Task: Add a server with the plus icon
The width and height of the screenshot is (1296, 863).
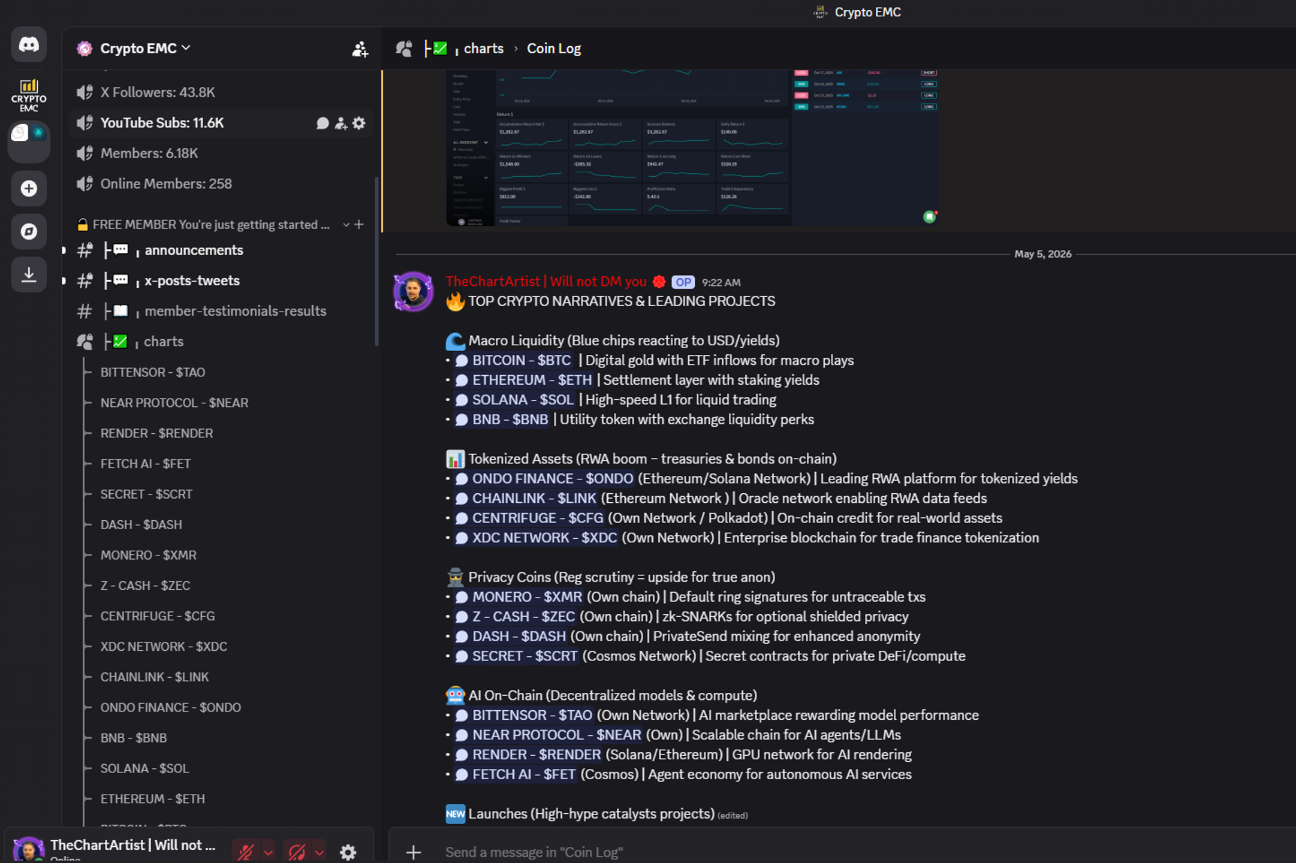Action: pos(29,189)
